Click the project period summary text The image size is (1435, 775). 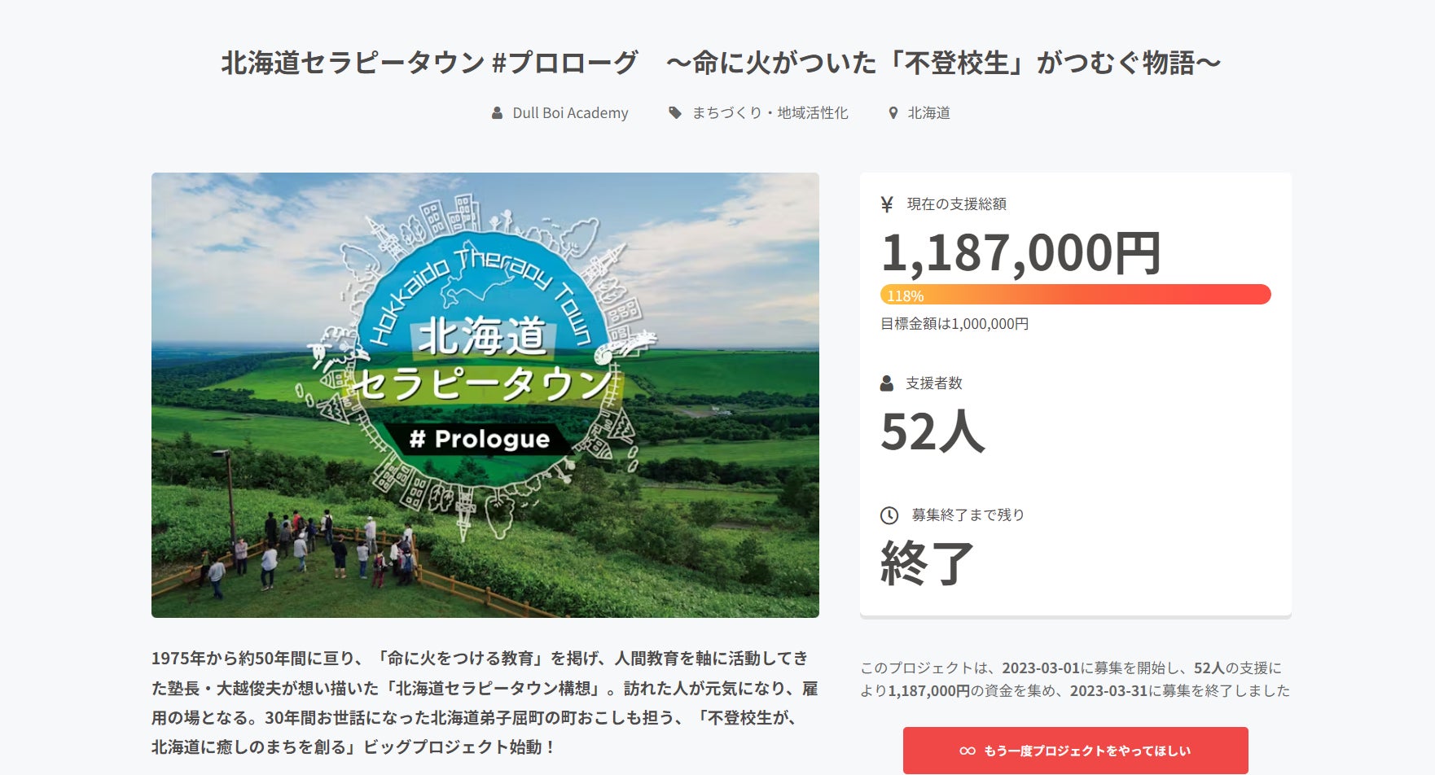(x=1075, y=679)
